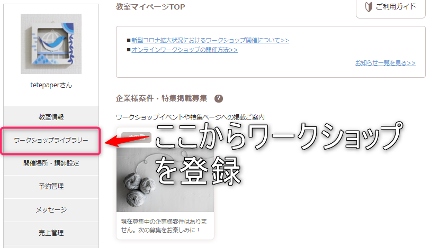Click the お知らせ一覧を見る link

pos(386,63)
